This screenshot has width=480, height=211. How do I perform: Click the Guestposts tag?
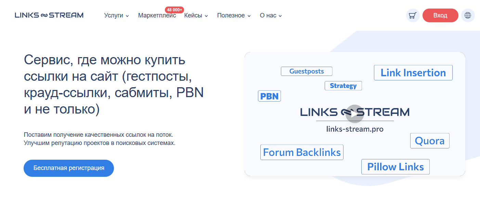pos(306,71)
